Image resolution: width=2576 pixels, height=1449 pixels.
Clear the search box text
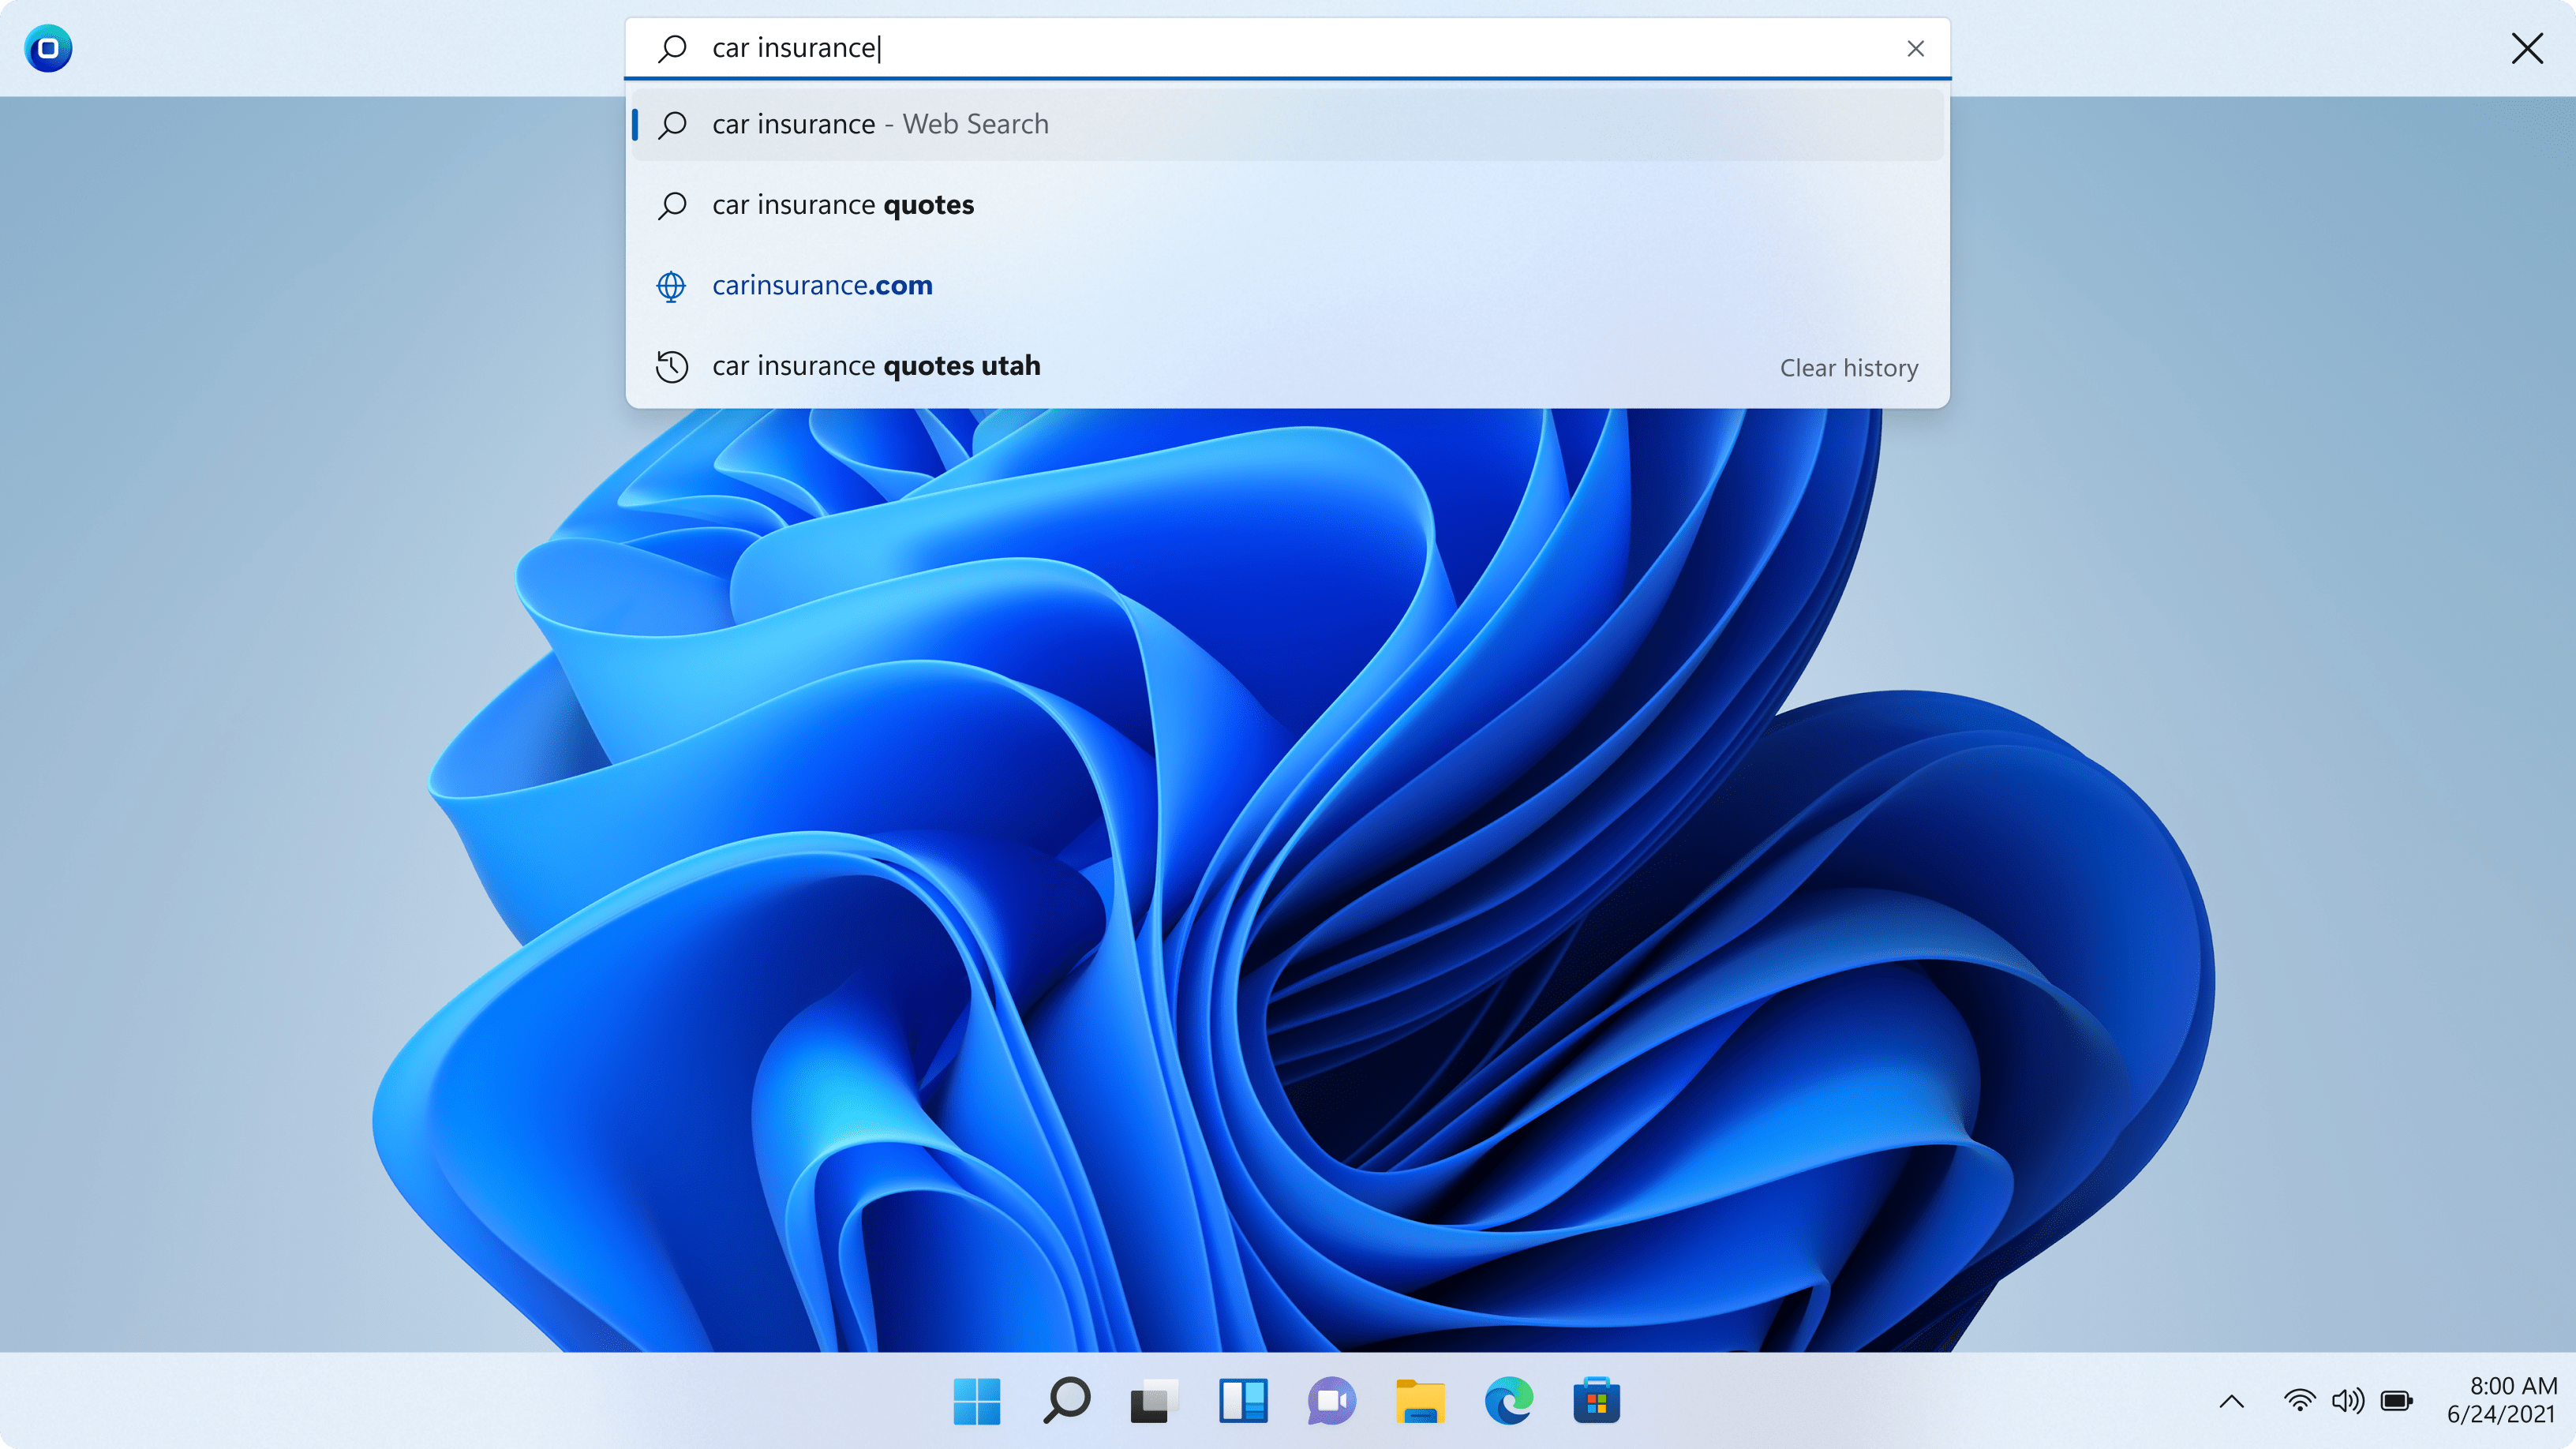(1915, 48)
